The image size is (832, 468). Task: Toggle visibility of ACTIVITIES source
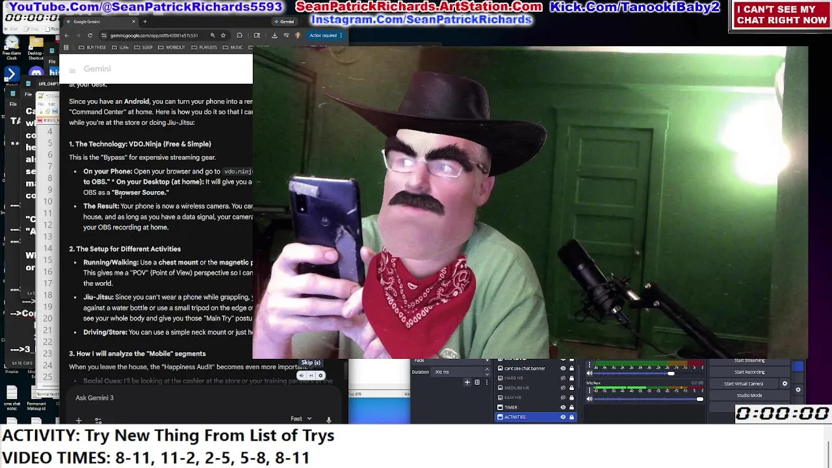point(563,417)
